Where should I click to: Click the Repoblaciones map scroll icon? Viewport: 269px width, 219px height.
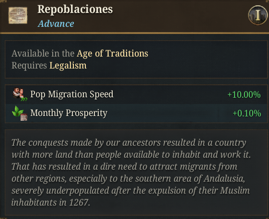click(18, 15)
